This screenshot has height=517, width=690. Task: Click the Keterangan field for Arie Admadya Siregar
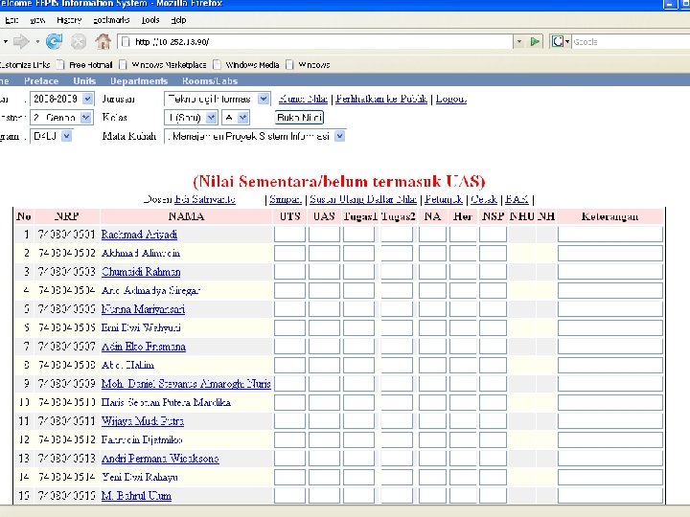610,291
